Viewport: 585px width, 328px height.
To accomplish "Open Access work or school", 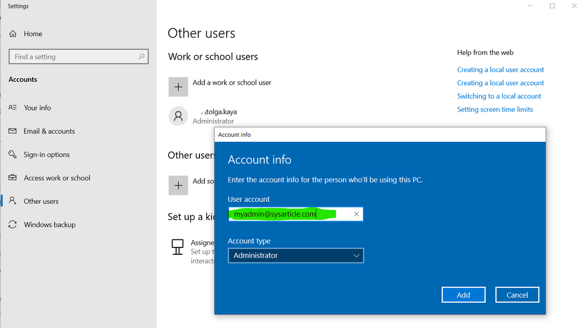I will click(x=57, y=178).
